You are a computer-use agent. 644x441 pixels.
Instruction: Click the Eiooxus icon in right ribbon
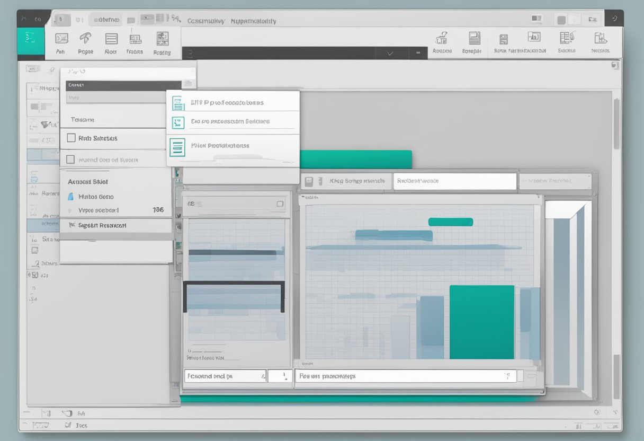pos(567,39)
